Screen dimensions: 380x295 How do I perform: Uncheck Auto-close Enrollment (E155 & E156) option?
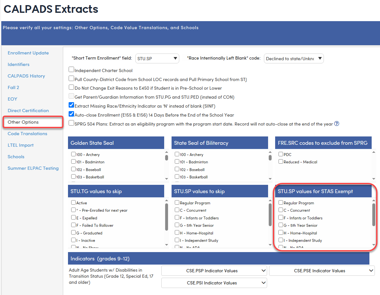71,114
